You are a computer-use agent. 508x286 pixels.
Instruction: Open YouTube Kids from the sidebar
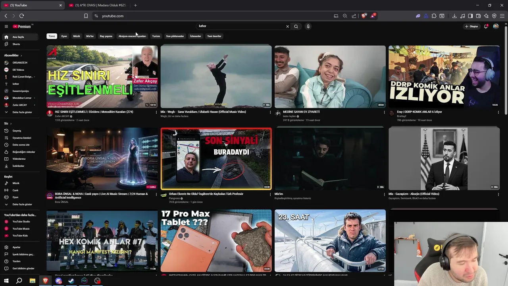click(20, 236)
